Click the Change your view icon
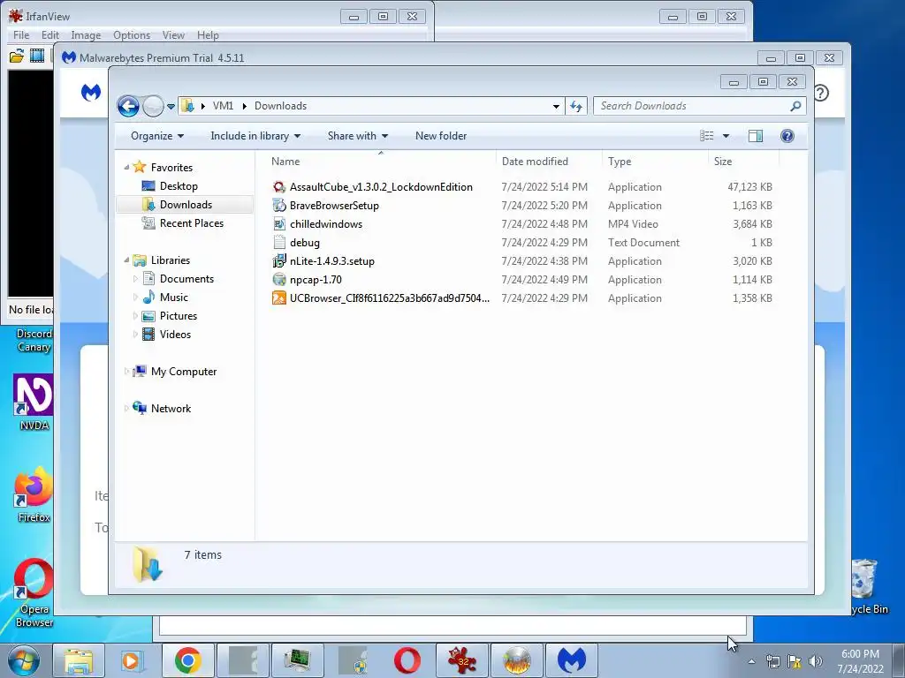905x678 pixels. 706,136
